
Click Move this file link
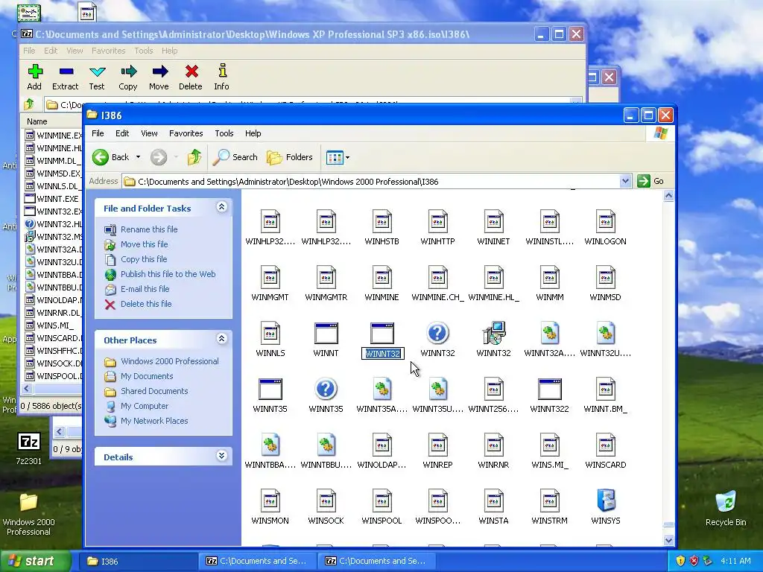point(144,244)
